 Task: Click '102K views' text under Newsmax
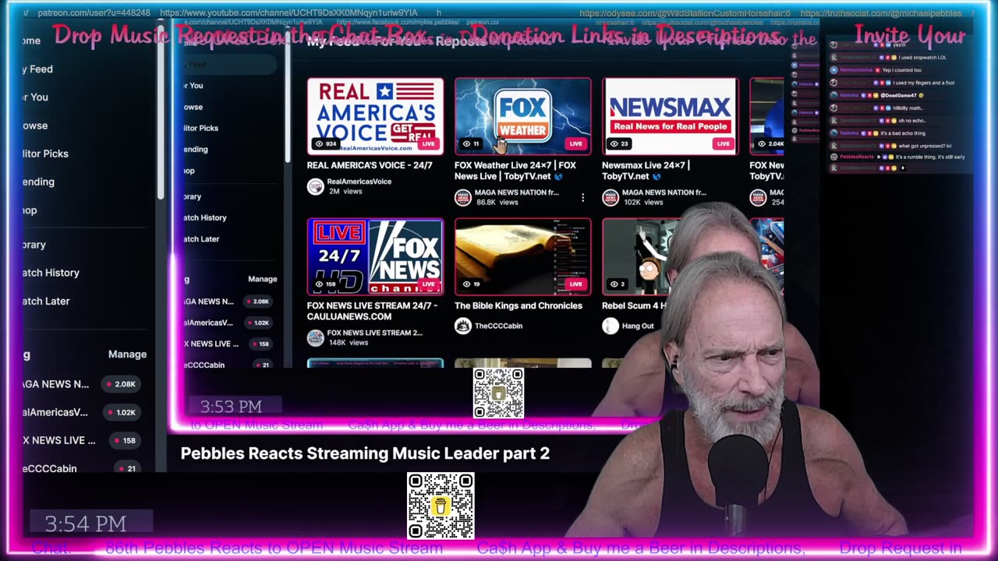point(642,202)
